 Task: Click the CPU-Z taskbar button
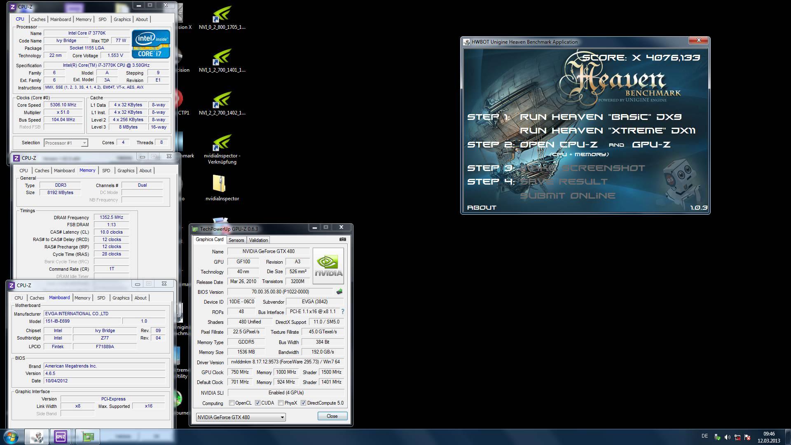[x=61, y=437]
